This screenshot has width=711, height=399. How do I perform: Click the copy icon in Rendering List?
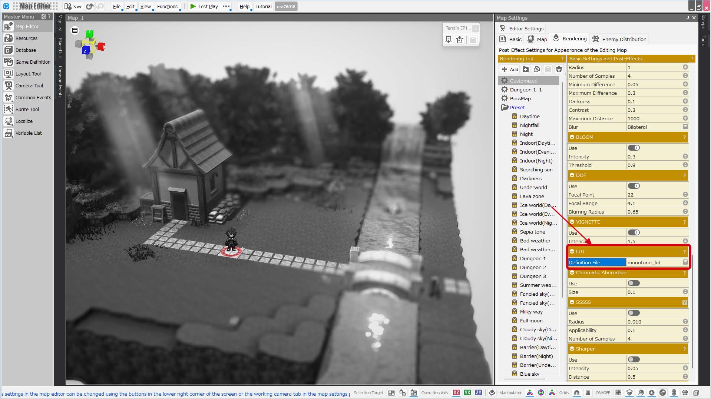coord(536,69)
